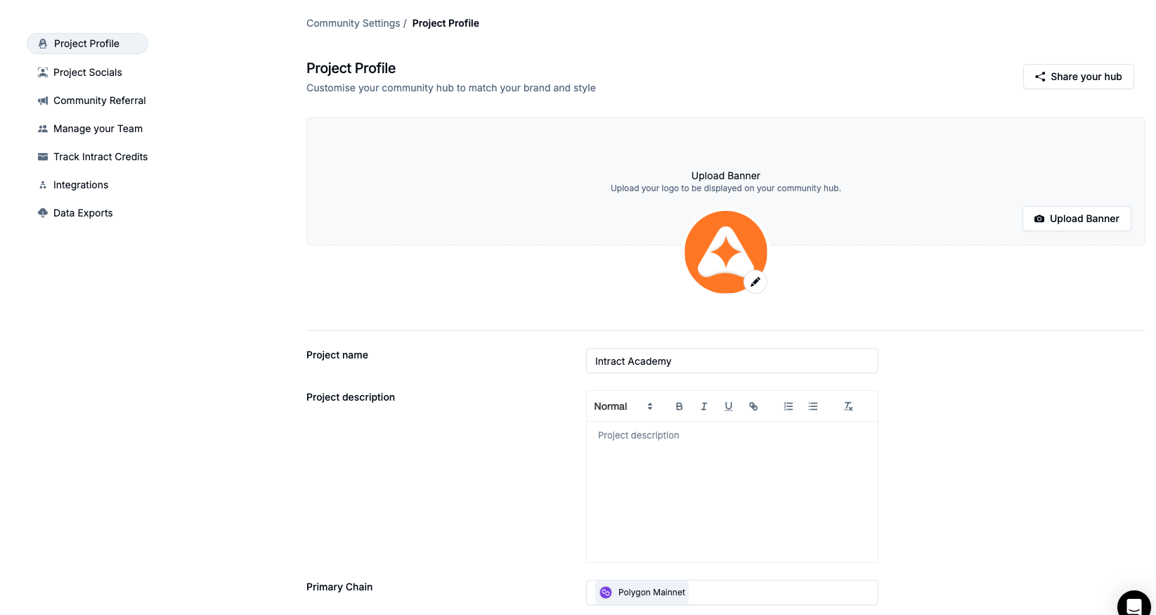Open Project Socials settings
This screenshot has height=615, width=1156.
tap(87, 72)
